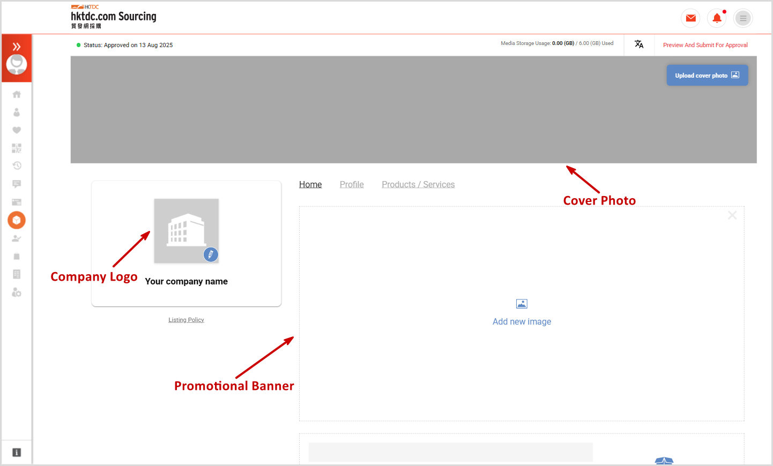
Task: Click the hktdc.com Sourcing logo
Action: coord(114,17)
